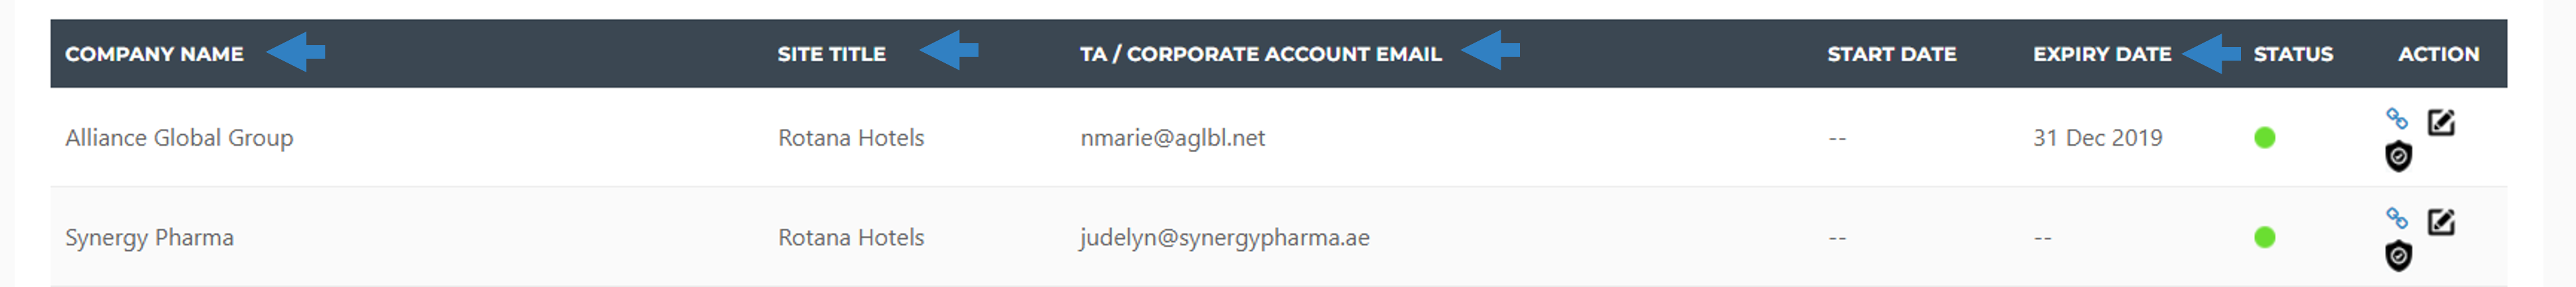This screenshot has width=2576, height=287.
Task: Open the judelyn@synergypharma.ae email entry
Action: (x=1224, y=238)
